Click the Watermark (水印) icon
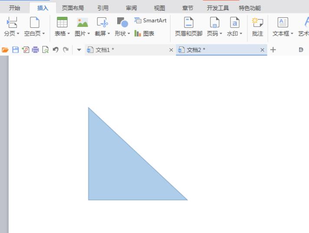The width and height of the screenshot is (309, 233). 234,22
